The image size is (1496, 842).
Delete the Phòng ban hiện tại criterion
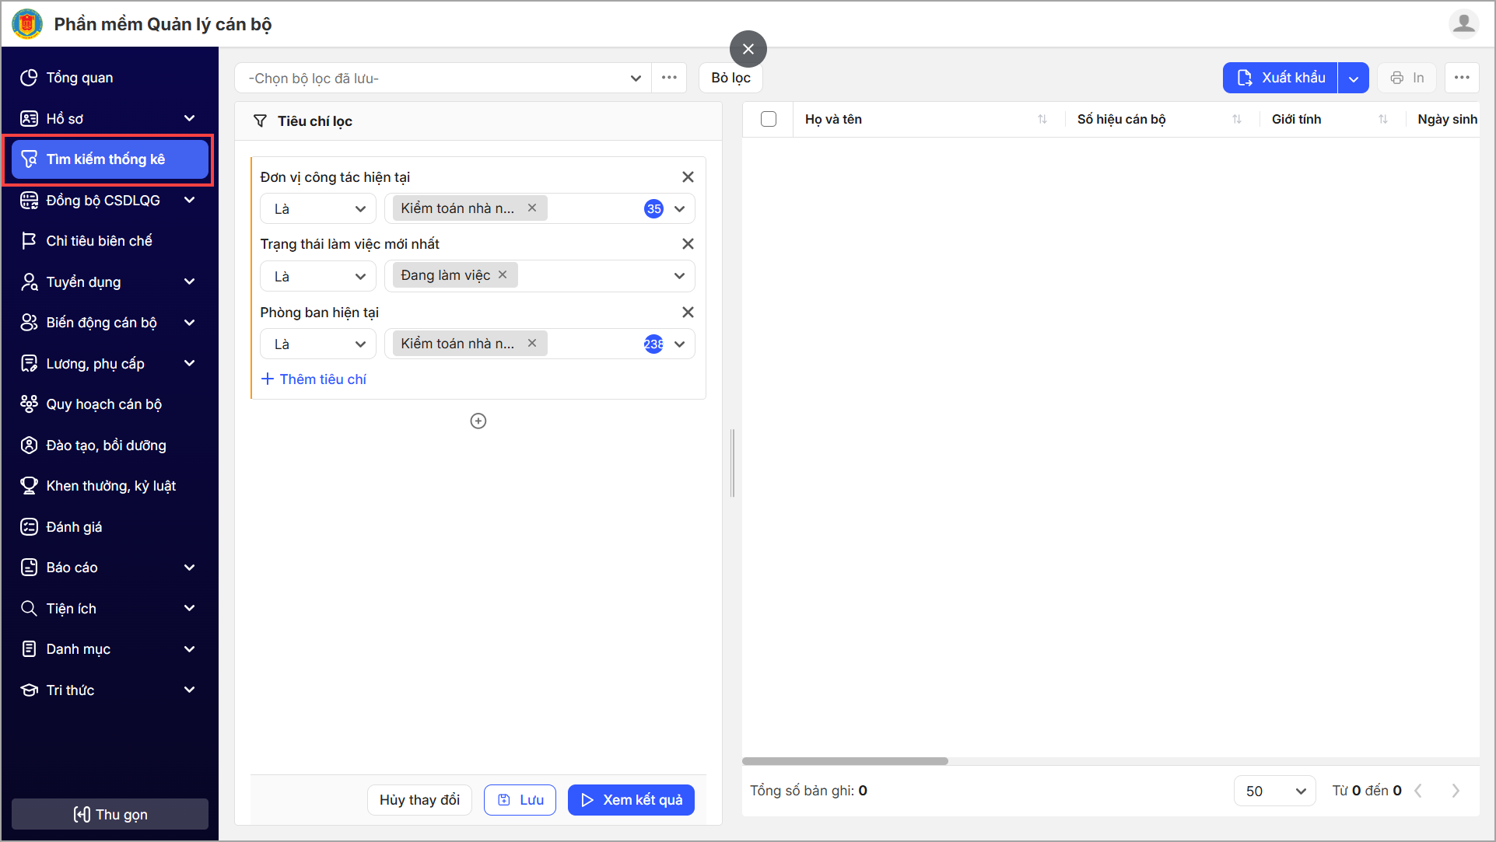tap(688, 313)
